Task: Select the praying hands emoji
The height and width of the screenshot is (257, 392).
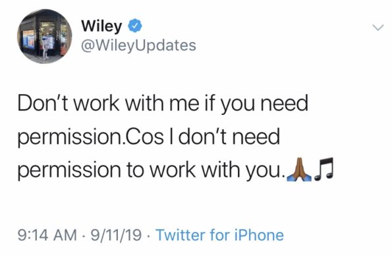Action: [x=299, y=169]
